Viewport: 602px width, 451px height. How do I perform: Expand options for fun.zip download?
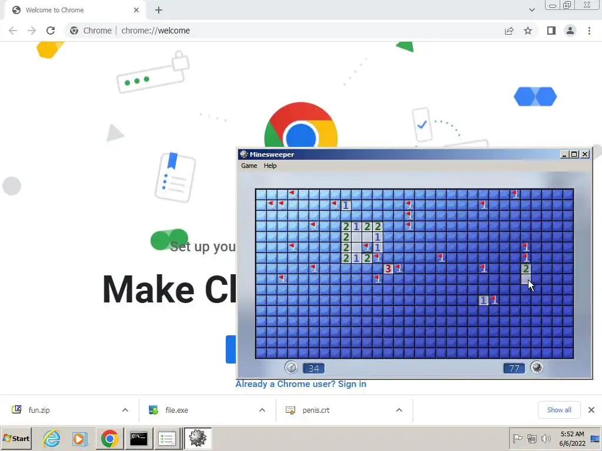coord(125,410)
